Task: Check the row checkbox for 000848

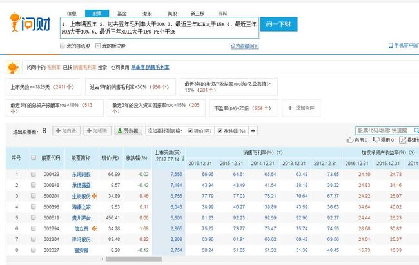Action: click(x=33, y=185)
